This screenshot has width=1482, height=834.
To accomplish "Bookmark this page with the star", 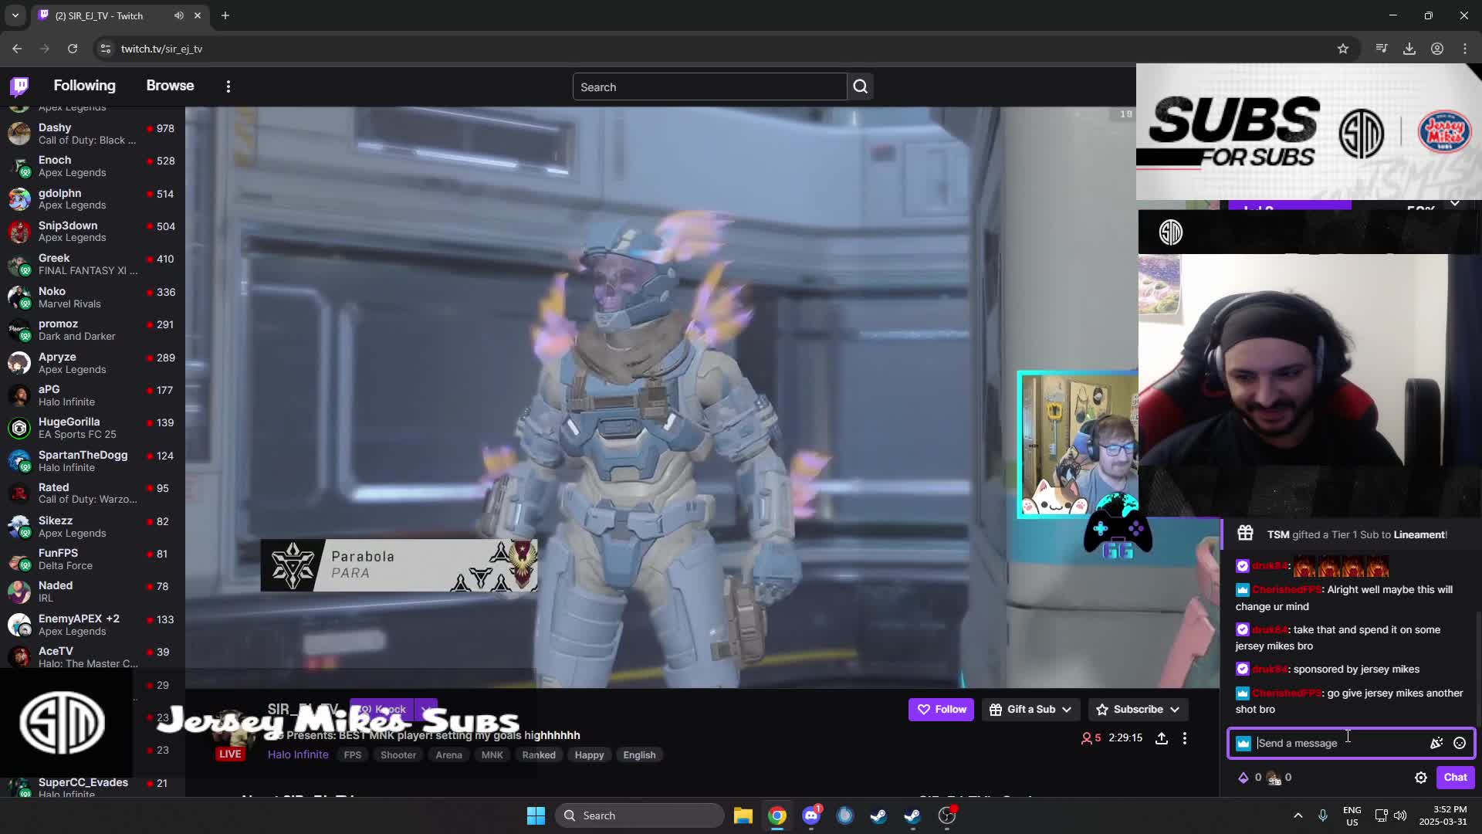I will coord(1343,49).
